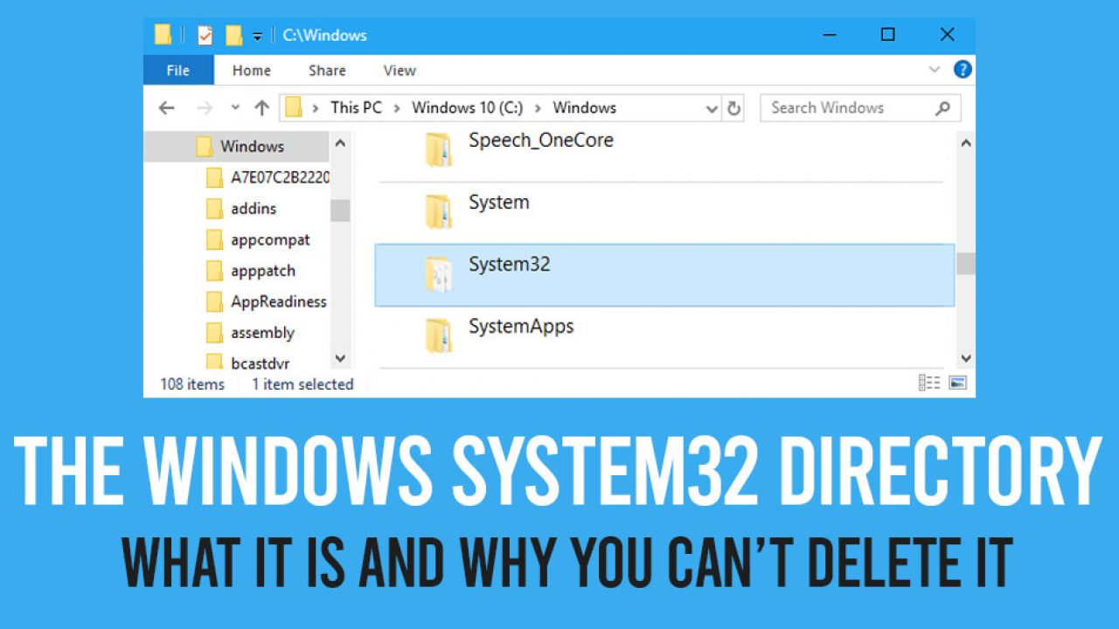Refresh the Windows folder view
The image size is (1119, 629).
click(734, 108)
